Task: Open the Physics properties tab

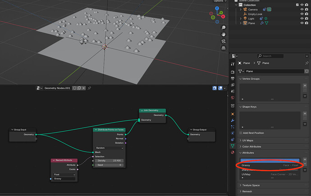Action: click(233, 133)
